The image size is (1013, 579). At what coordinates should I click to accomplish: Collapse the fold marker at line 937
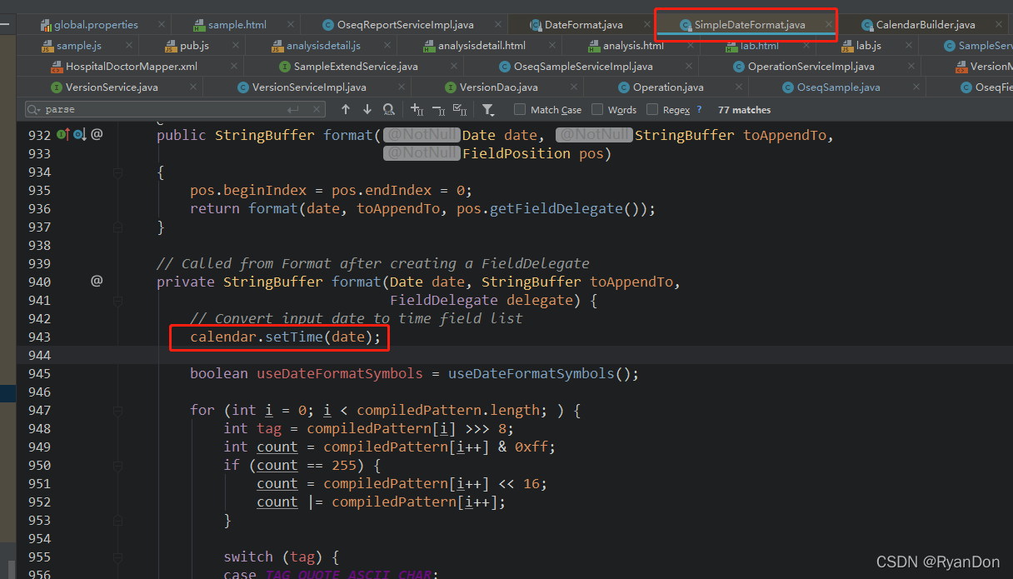118,227
